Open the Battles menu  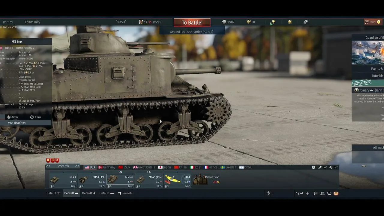pos(8,22)
